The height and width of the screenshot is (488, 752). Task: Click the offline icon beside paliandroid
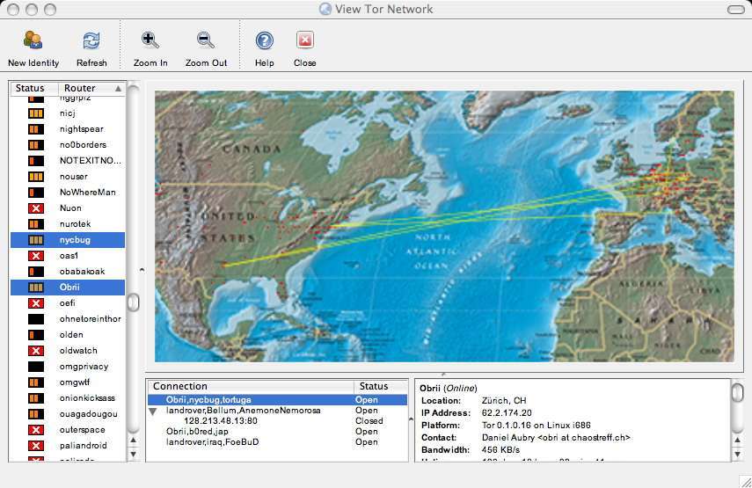36,445
